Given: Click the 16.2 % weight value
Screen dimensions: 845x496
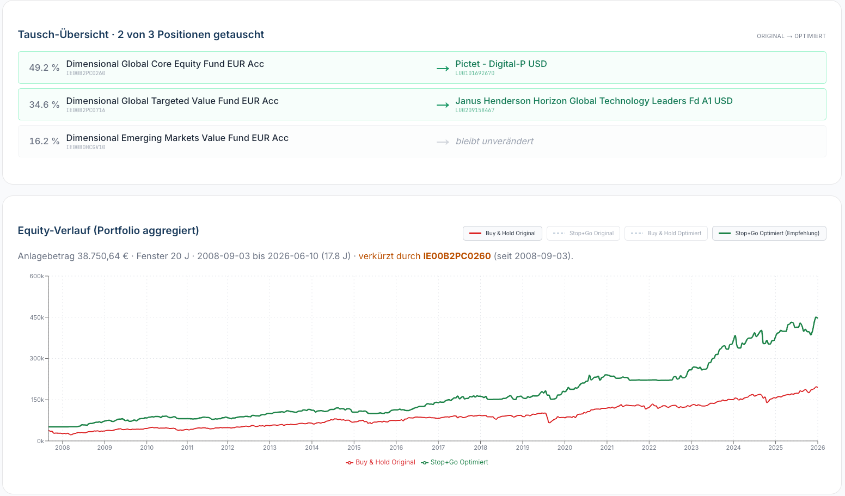Looking at the screenshot, I should coord(44,141).
